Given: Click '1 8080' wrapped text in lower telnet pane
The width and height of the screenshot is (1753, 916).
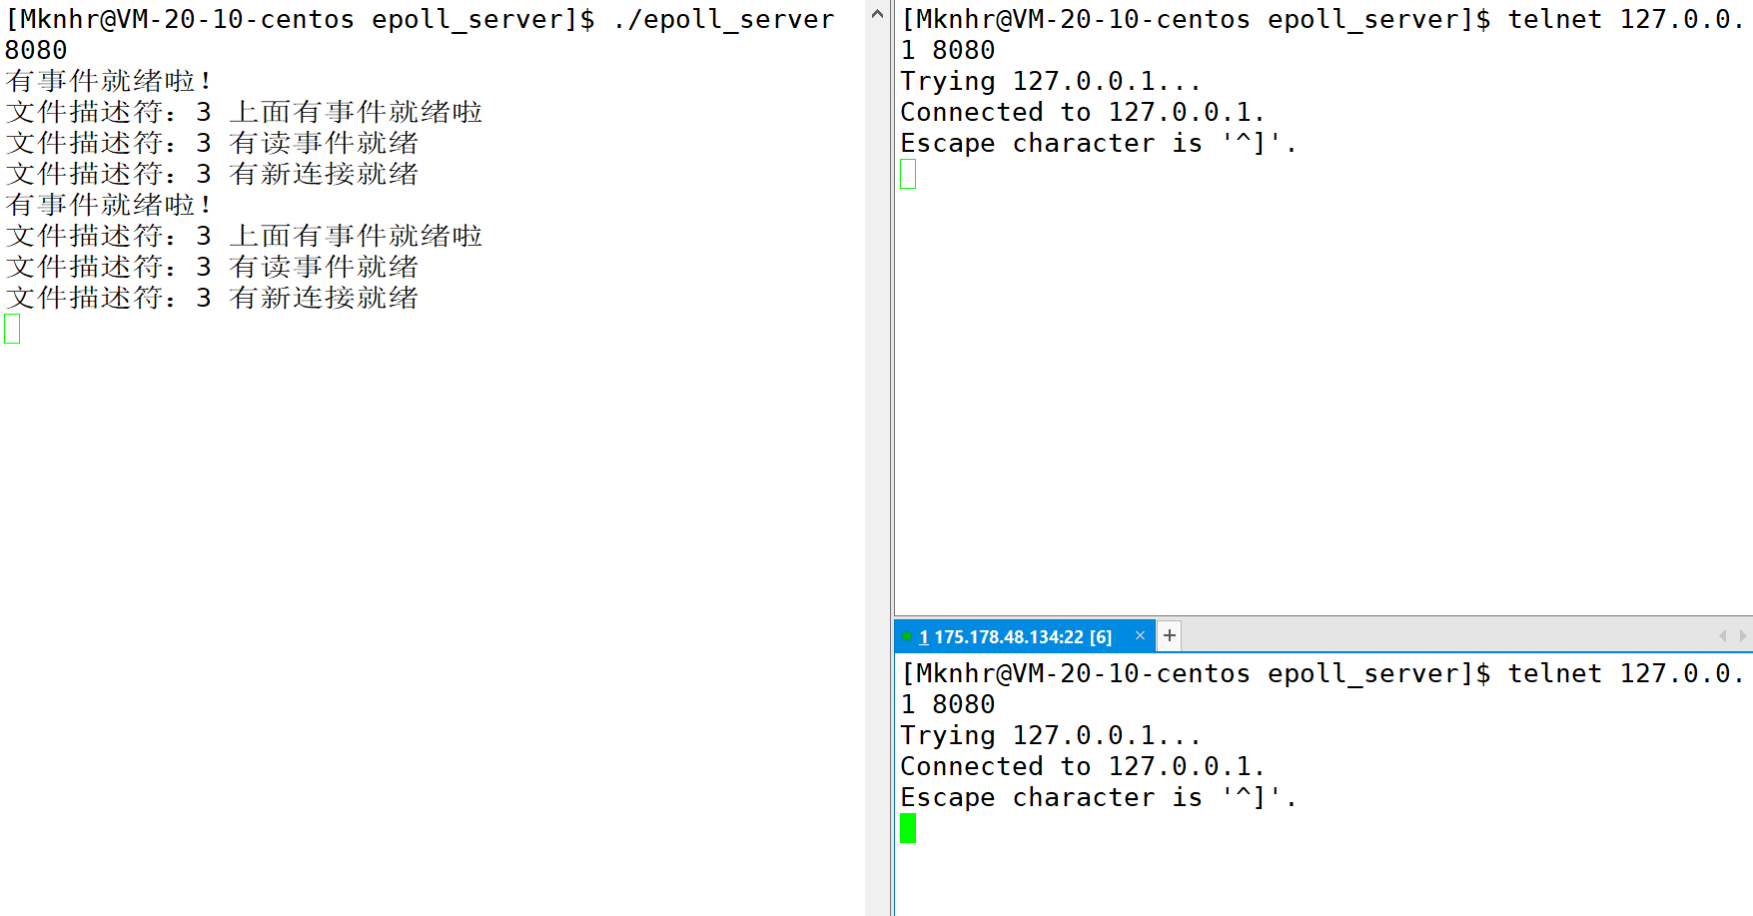Looking at the screenshot, I should pyautogui.click(x=948, y=704).
